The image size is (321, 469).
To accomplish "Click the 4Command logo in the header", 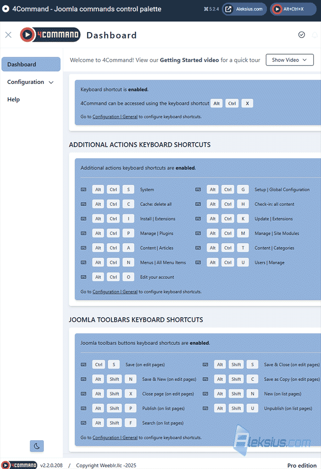I will click(x=50, y=35).
